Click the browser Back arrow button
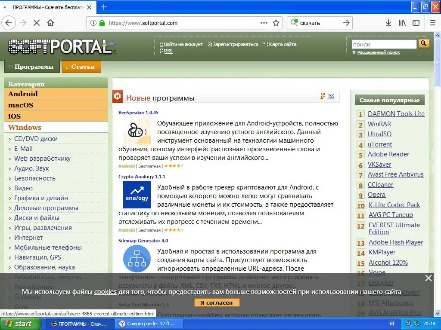The image size is (441, 330). (9, 23)
